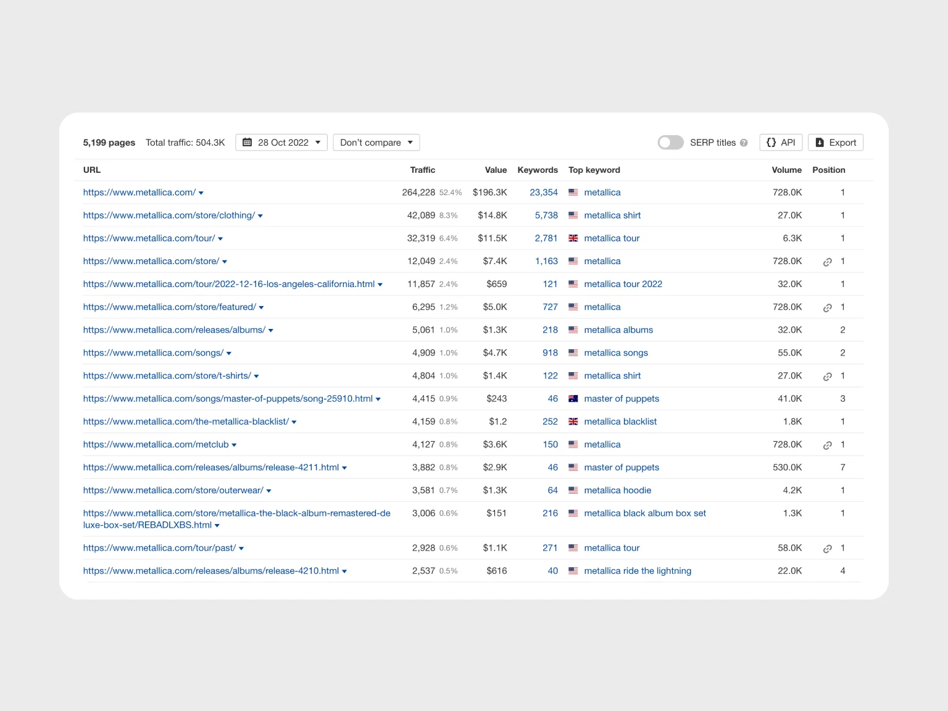Click keywords count 2,781
The image size is (948, 711).
pyautogui.click(x=546, y=238)
